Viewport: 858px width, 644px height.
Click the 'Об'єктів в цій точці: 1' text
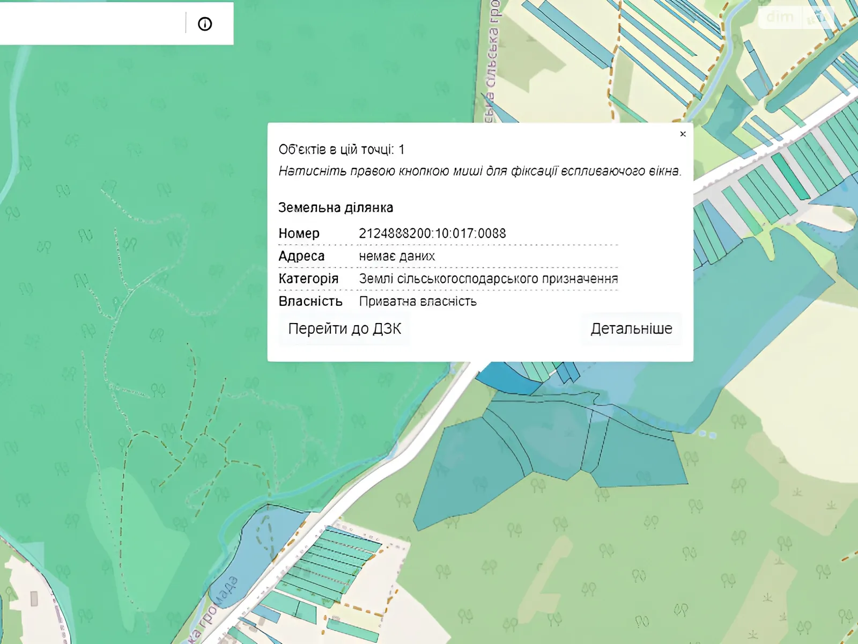341,150
